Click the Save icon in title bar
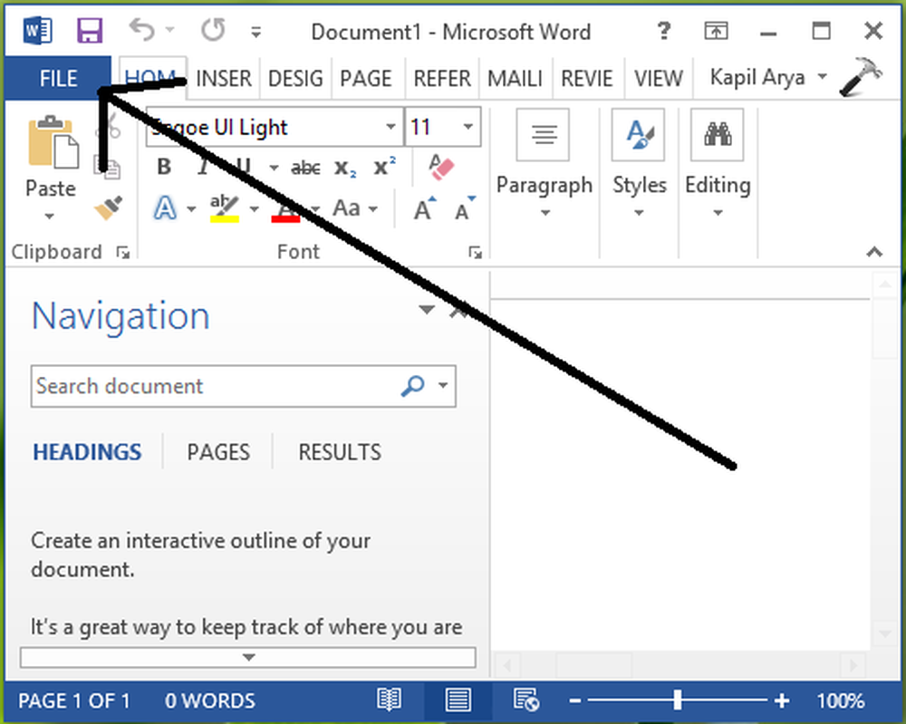The height and width of the screenshot is (724, 906). point(90,32)
